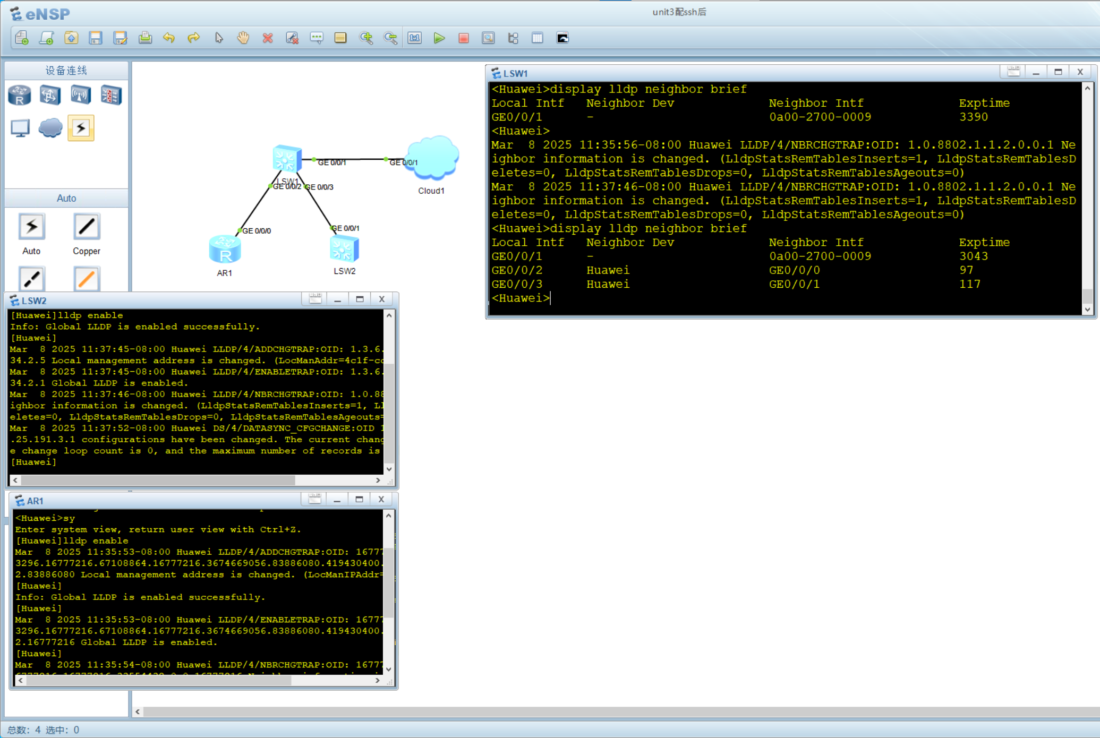Click the red X delete tool
1100x738 pixels.
268,38
